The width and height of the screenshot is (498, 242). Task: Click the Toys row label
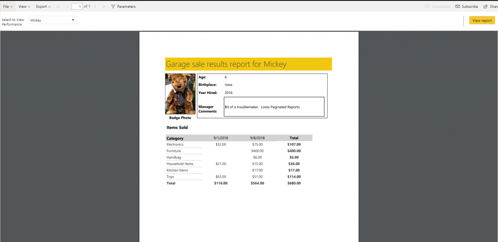click(170, 176)
